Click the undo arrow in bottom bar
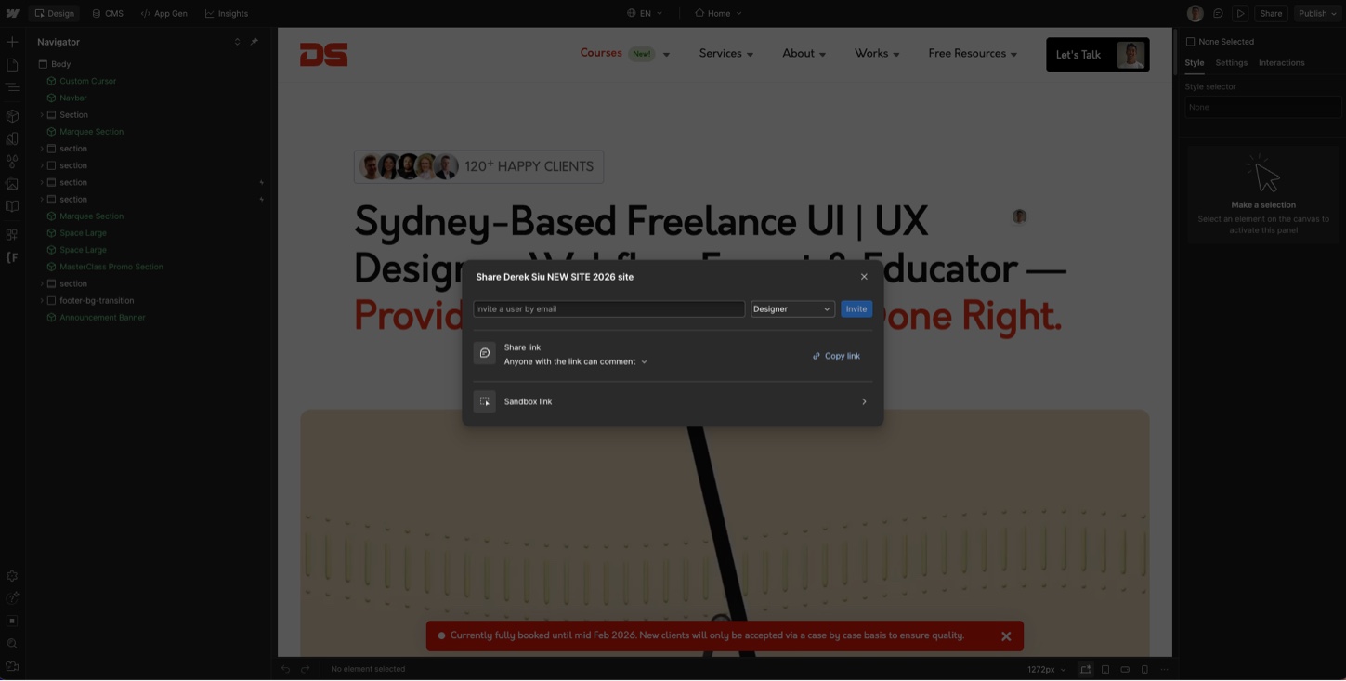This screenshot has height=681, width=1346. (x=285, y=669)
